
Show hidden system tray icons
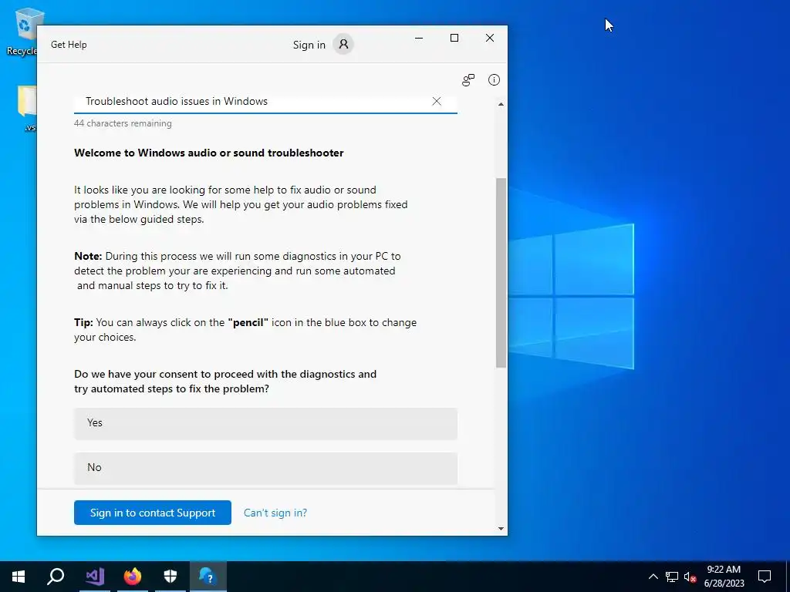tap(653, 577)
